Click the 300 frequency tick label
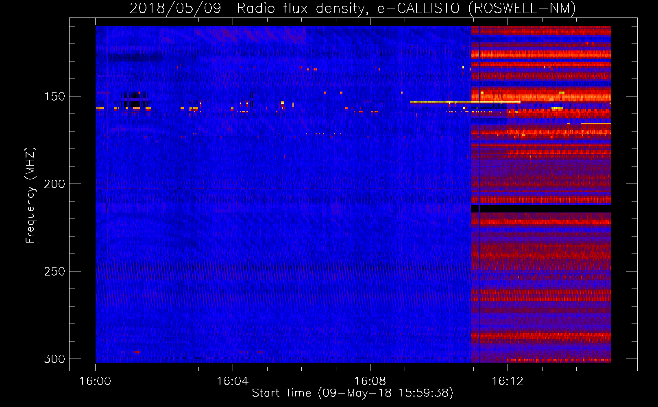The width and height of the screenshot is (658, 407). pyautogui.click(x=54, y=359)
